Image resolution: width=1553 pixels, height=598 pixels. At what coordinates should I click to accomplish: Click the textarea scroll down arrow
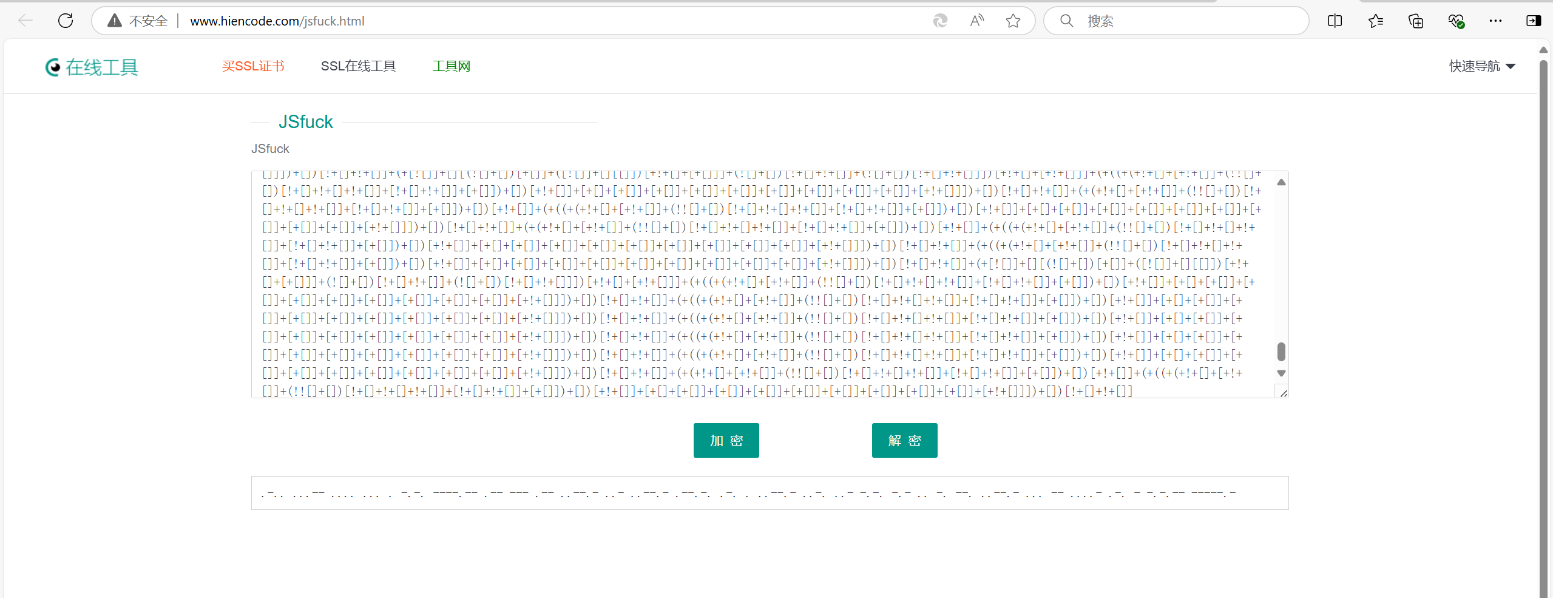1281,373
